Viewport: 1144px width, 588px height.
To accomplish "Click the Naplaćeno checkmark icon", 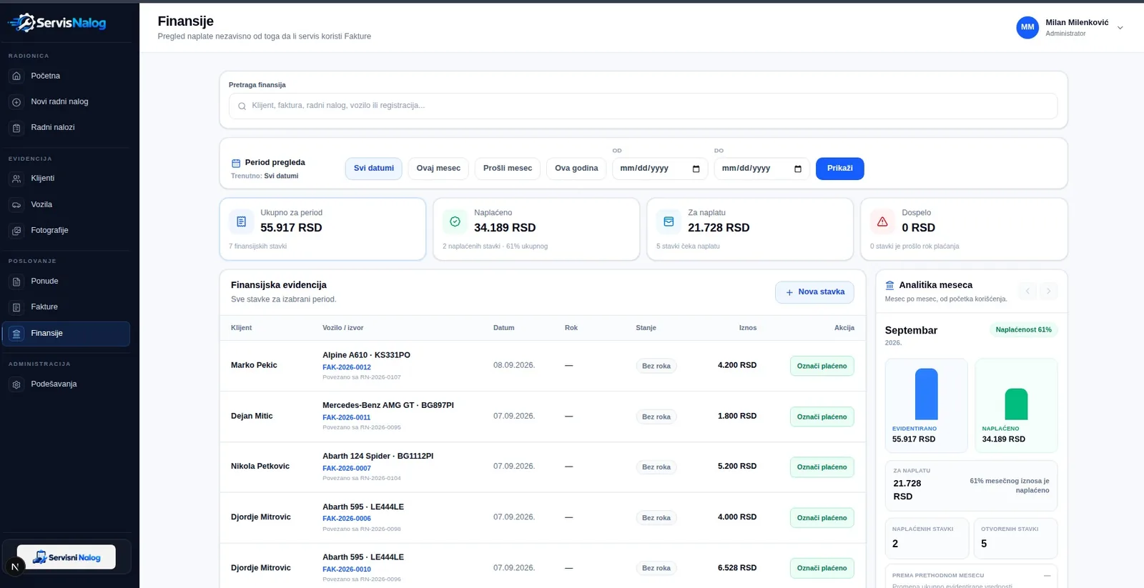I will click(455, 221).
